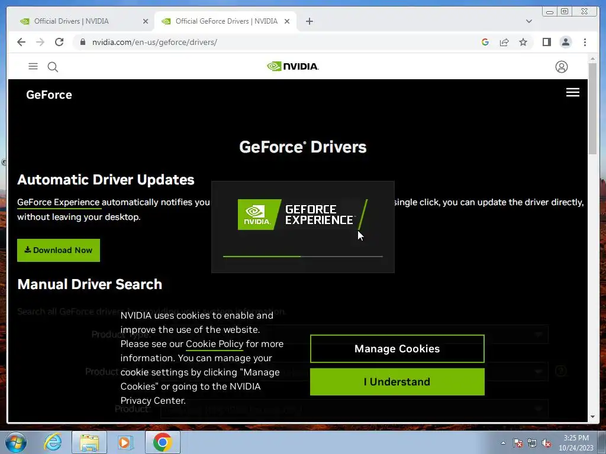The width and height of the screenshot is (606, 454).
Task: Open Chrome's three-dot menu
Action: coord(585,42)
